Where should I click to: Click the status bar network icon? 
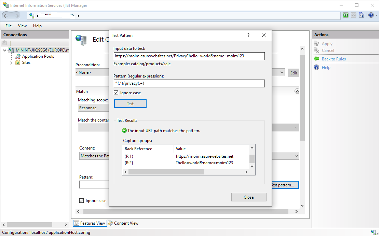[374, 232]
